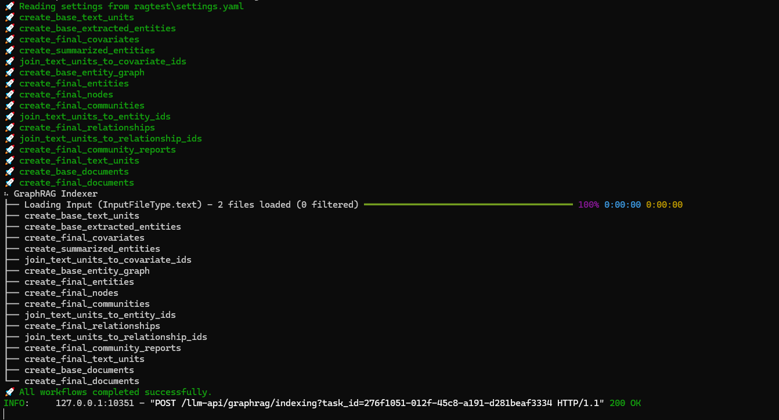
Task: Click the purple 100% progress percentage
Action: tap(589, 205)
